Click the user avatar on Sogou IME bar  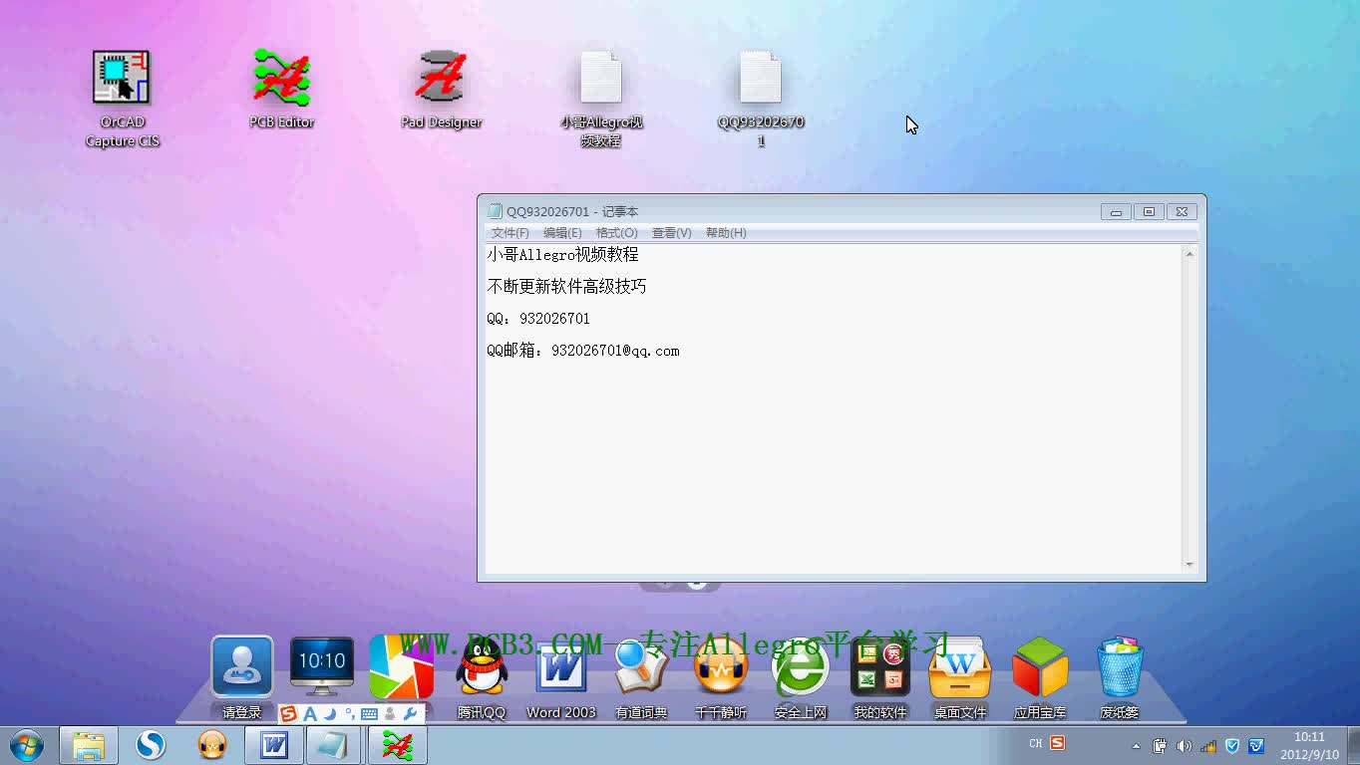(x=390, y=713)
